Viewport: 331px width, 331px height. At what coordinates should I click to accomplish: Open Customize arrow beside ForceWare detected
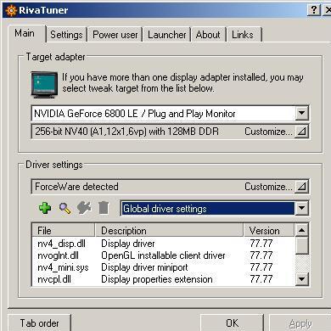(x=301, y=187)
